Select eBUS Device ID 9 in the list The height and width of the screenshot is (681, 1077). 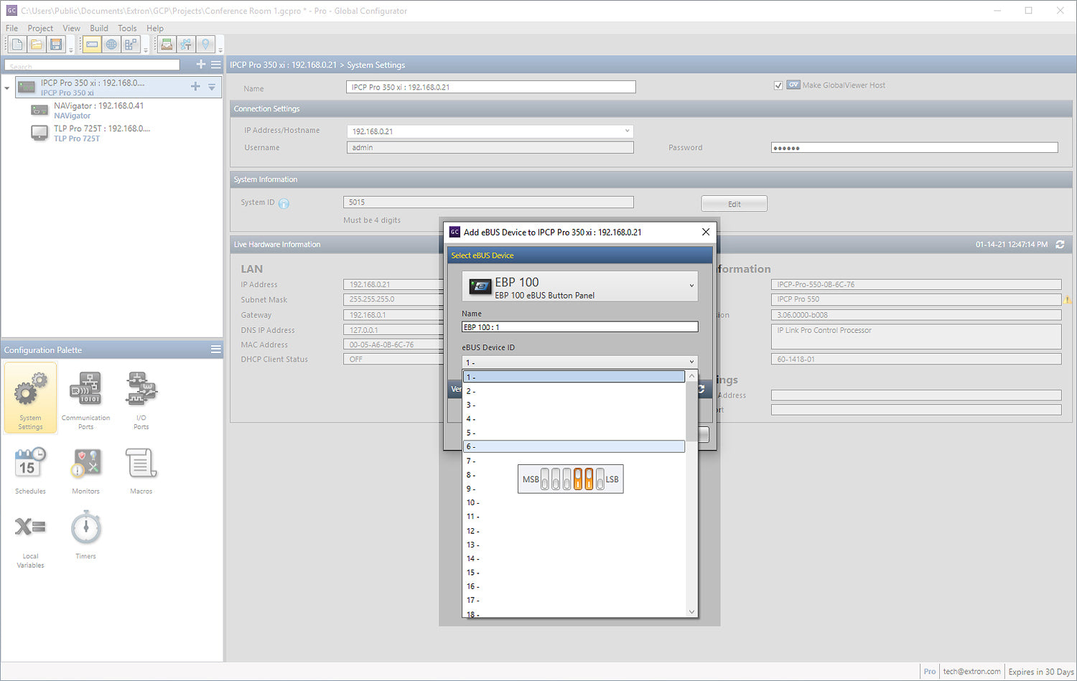[x=574, y=489]
